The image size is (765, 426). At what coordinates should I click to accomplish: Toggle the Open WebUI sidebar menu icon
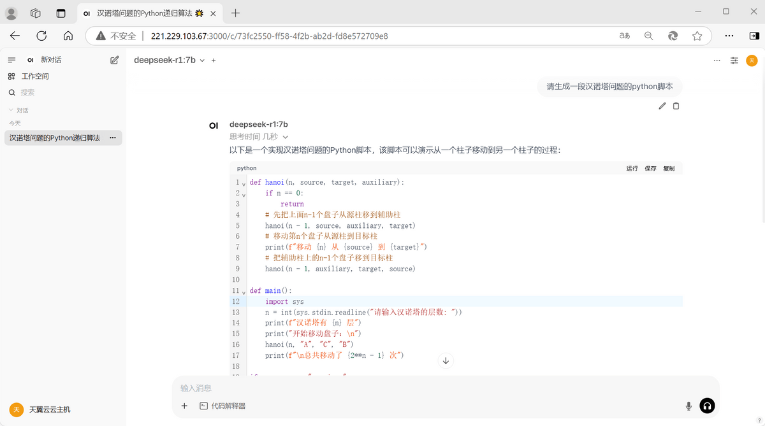(11, 60)
